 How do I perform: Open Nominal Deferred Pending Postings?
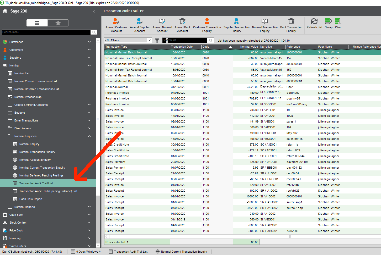coord(41,175)
